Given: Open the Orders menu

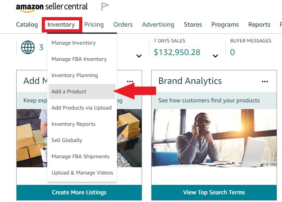Looking at the screenshot, I should tap(123, 24).
